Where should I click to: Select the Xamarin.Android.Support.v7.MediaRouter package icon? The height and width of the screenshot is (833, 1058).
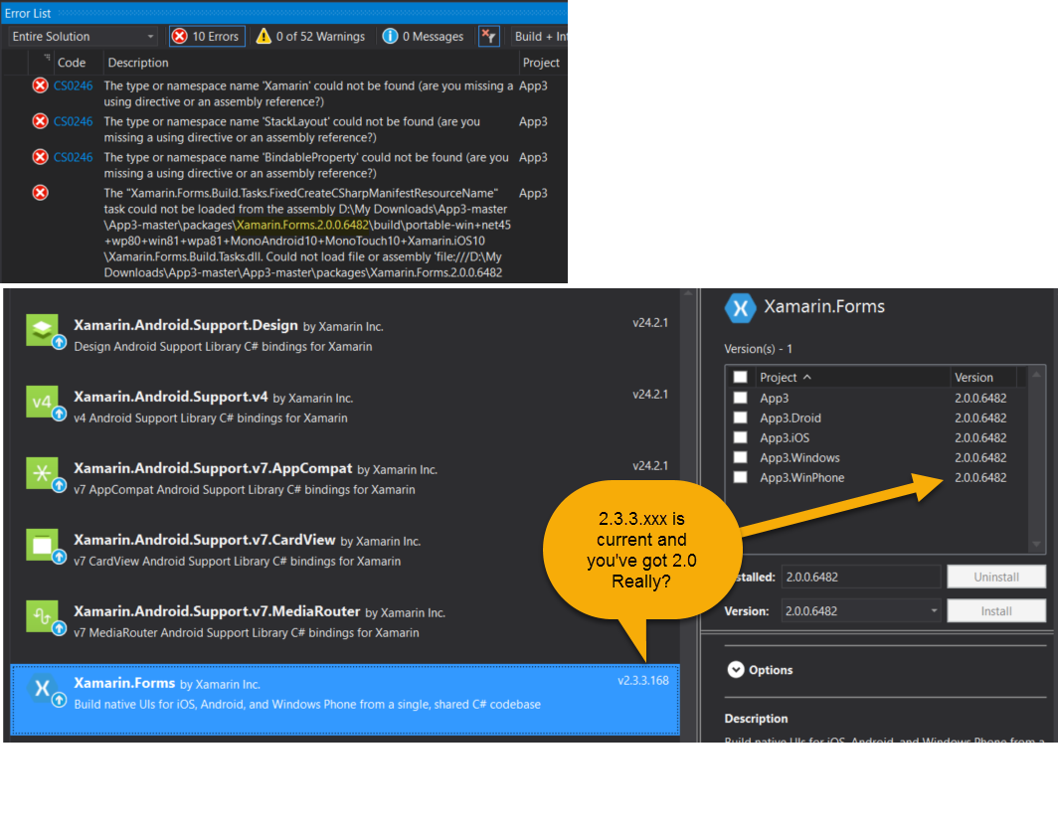click(43, 616)
